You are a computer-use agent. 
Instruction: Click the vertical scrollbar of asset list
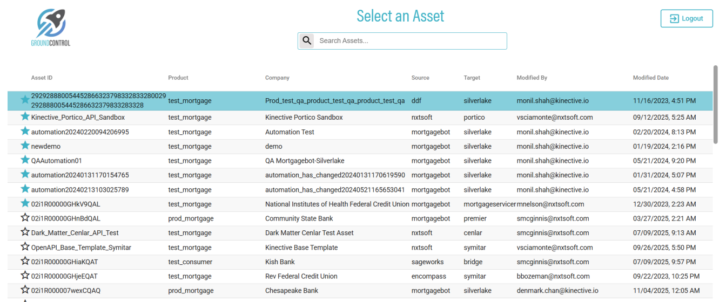click(x=716, y=102)
